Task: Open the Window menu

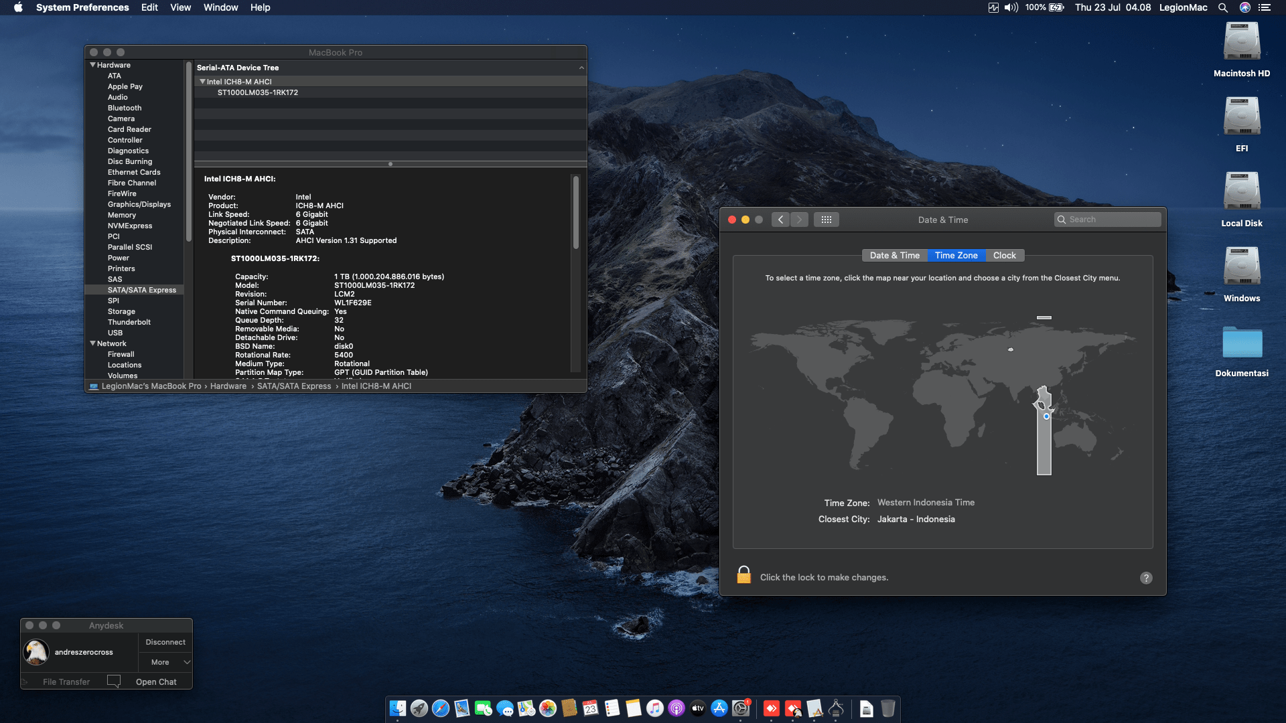Action: point(220,7)
